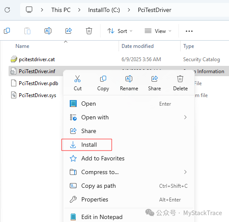Click PciTestDriver.pdb file icon

pyautogui.click(x=14, y=83)
